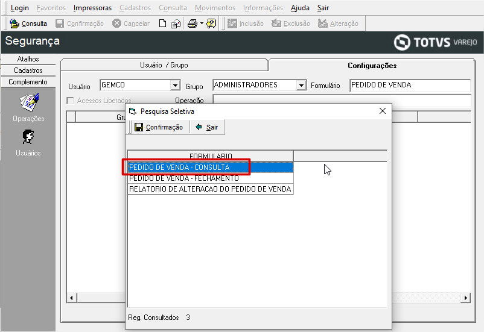This screenshot has height=332, width=484.
Task: Click the Confirmação floppy icon in main toolbar
Action: click(60, 23)
